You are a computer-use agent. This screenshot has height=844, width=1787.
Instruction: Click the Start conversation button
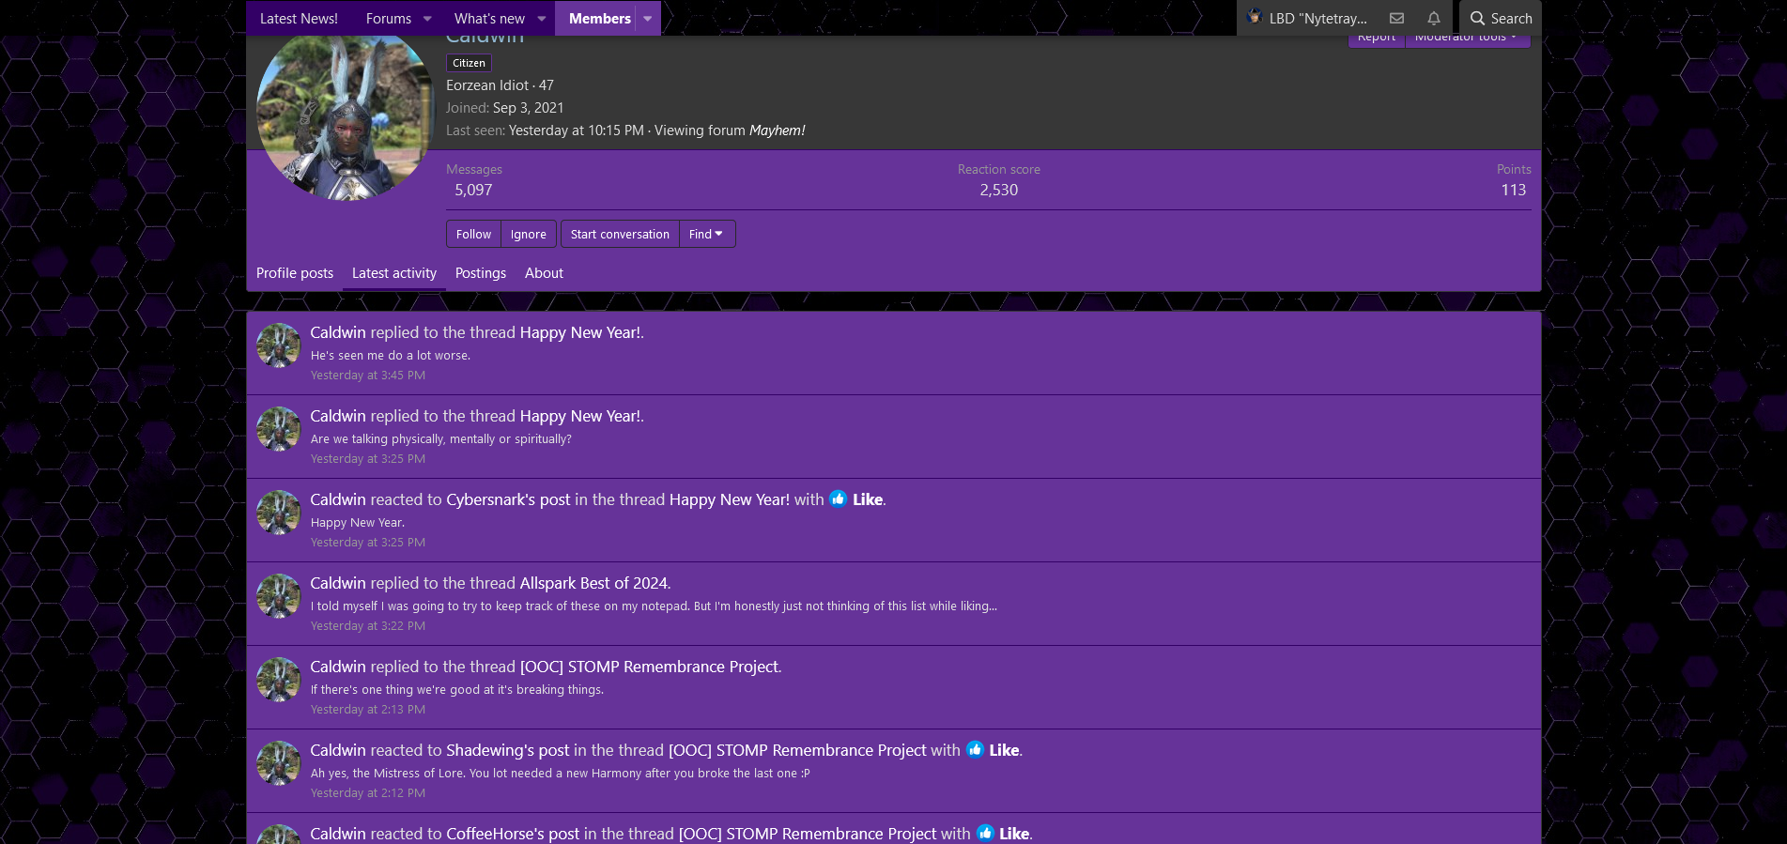(x=620, y=234)
